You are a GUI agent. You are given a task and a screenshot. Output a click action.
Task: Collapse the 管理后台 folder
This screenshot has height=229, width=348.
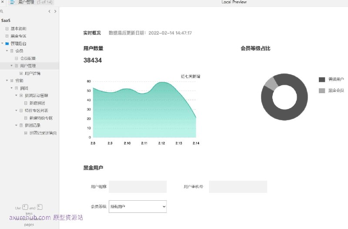click(x=2, y=43)
